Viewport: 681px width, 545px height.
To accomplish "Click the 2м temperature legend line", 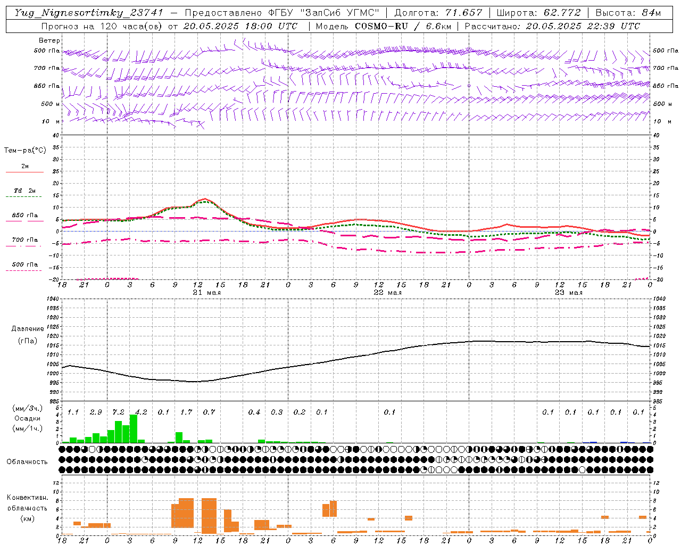I will [24, 172].
